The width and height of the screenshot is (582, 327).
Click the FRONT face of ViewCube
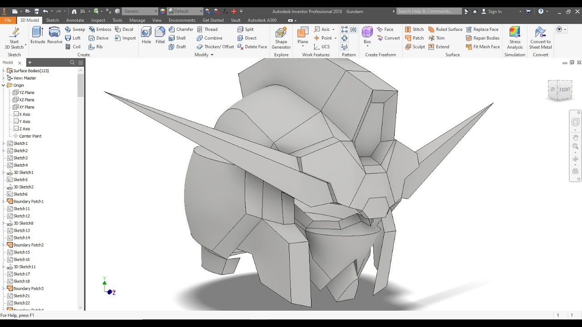click(565, 89)
